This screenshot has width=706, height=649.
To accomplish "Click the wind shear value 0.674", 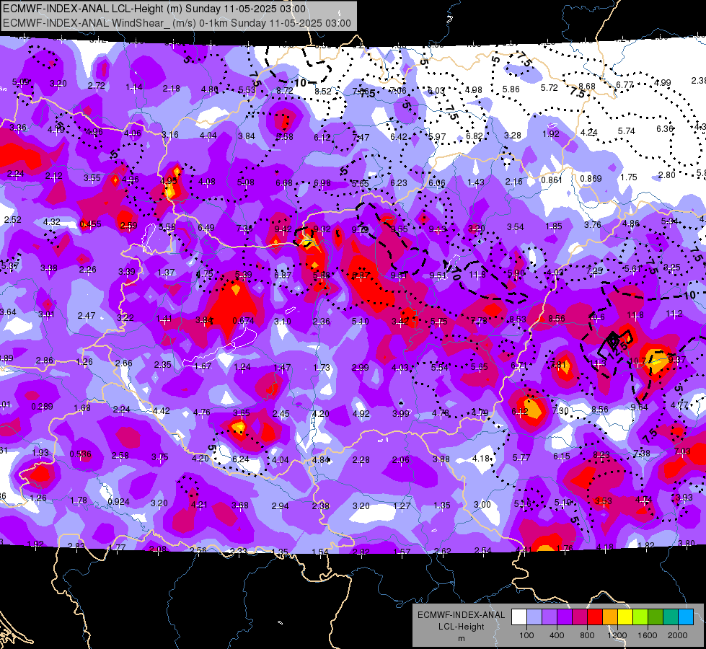I will [243, 321].
